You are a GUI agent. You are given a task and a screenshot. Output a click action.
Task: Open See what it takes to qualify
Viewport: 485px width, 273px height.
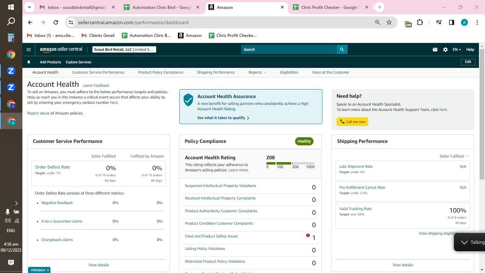(x=223, y=118)
